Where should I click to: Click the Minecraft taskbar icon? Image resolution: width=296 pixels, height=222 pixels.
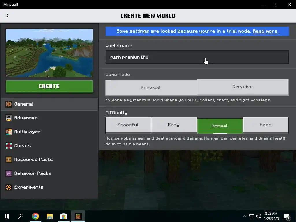78,216
